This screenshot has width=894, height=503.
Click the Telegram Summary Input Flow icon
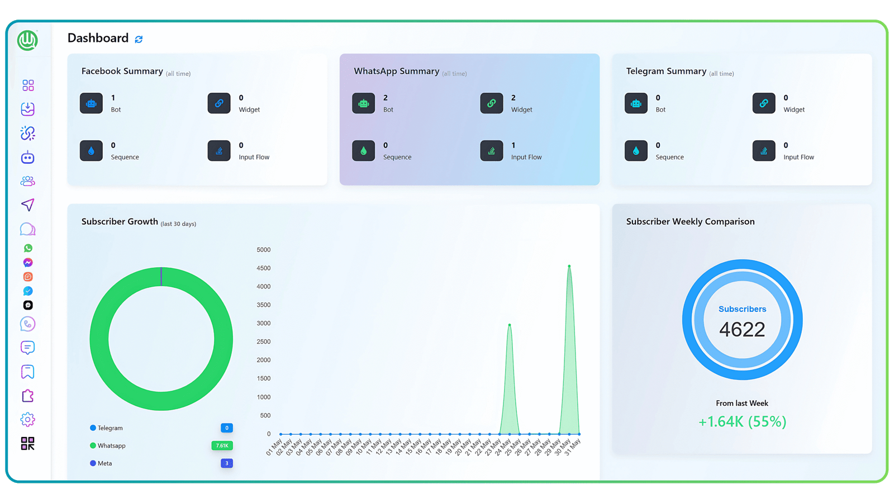(x=764, y=151)
